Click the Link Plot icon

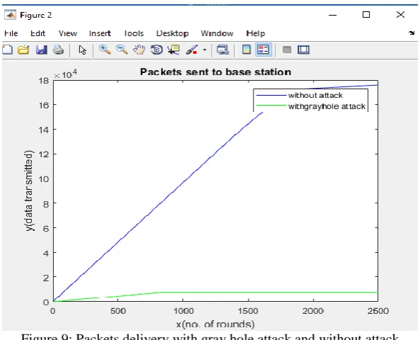223,50
